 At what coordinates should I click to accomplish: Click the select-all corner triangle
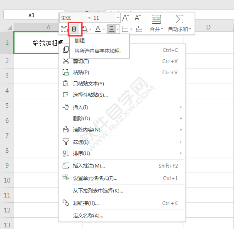[10, 27]
